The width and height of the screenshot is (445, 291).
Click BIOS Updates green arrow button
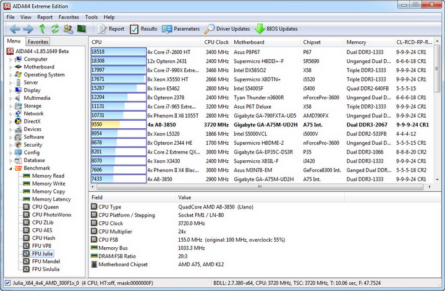[x=276, y=29]
